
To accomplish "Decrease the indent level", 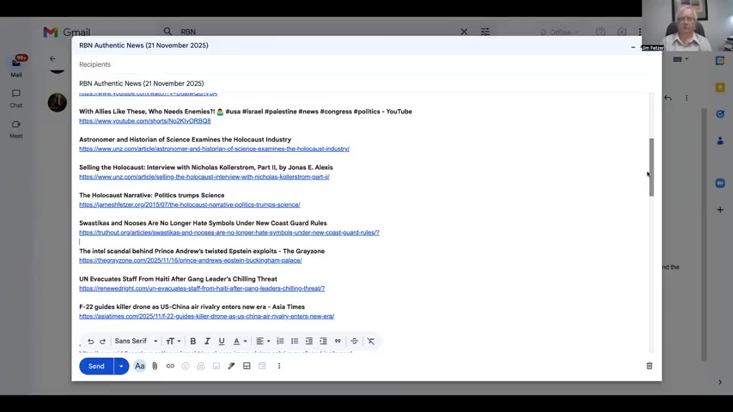I will pos(309,341).
